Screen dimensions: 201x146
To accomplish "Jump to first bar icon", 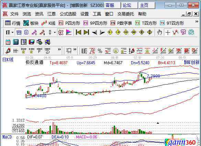I will (x=78, y=32).
